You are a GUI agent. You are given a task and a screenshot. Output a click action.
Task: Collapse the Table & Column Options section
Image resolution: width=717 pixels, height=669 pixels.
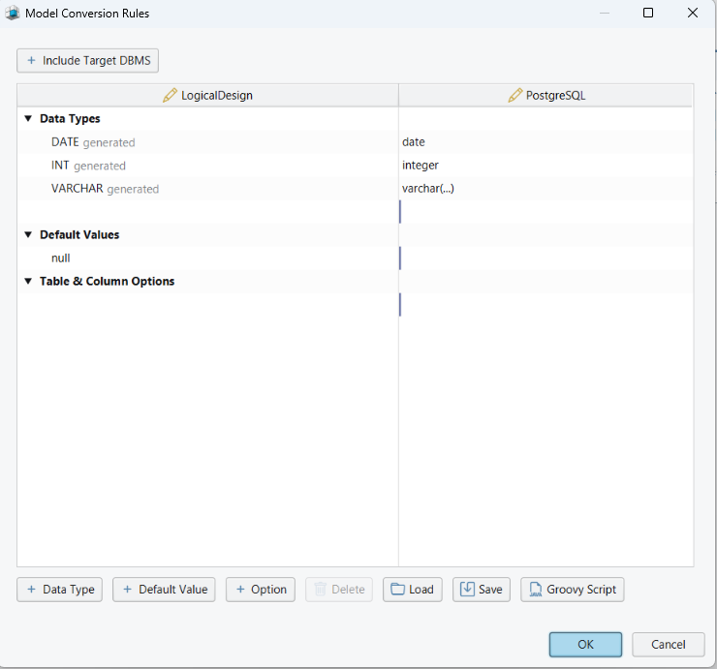[28, 281]
